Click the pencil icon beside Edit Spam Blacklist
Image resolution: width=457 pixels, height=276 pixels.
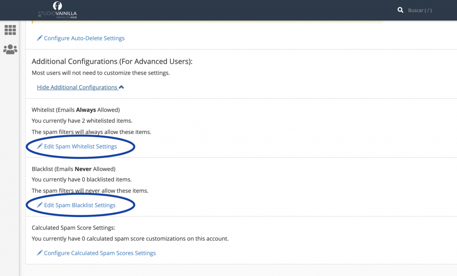(40, 205)
